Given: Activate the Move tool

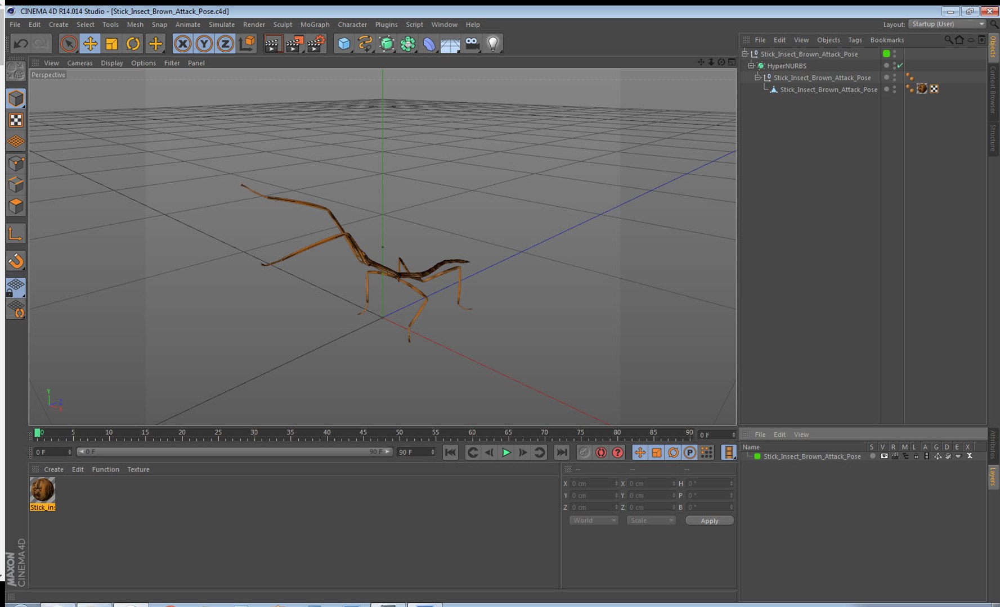Looking at the screenshot, I should [x=90, y=44].
